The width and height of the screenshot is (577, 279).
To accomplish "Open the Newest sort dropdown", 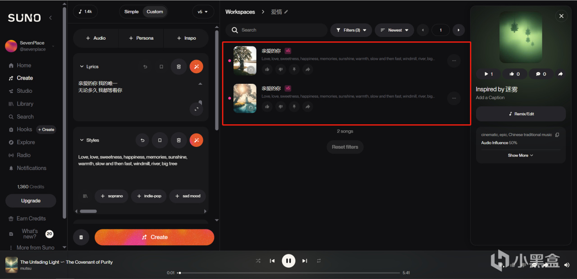I will [x=394, y=30].
